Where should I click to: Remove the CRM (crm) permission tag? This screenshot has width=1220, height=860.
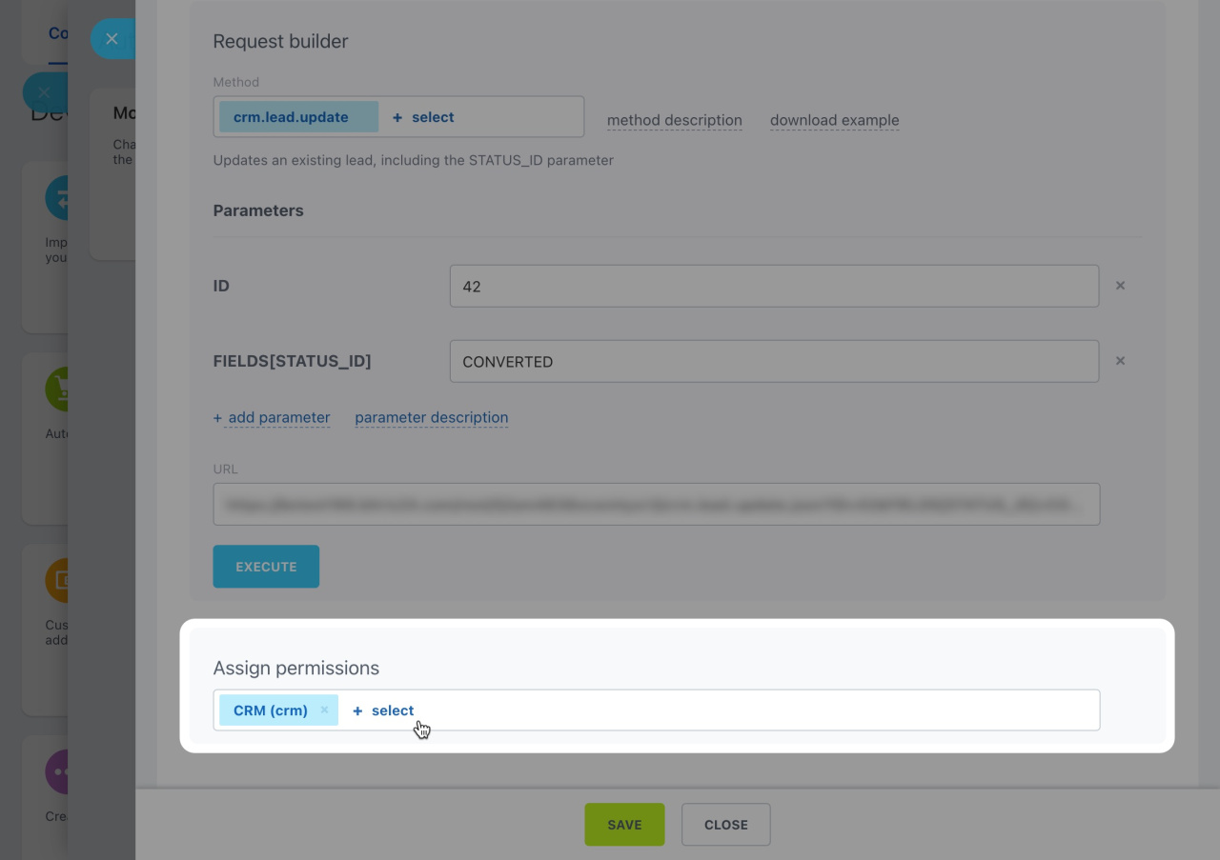click(x=324, y=710)
